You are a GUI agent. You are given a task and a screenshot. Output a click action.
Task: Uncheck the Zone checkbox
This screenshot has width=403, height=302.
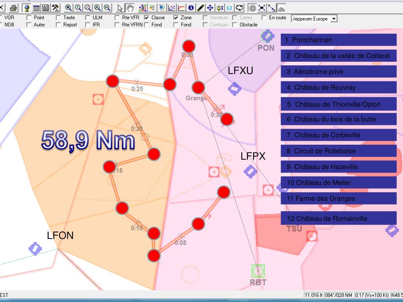pos(176,17)
